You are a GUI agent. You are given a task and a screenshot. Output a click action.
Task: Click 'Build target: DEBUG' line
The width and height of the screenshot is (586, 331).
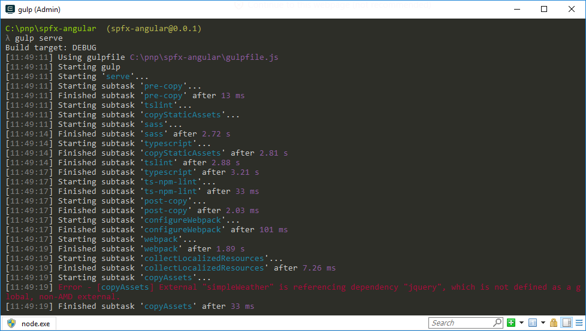(51, 48)
